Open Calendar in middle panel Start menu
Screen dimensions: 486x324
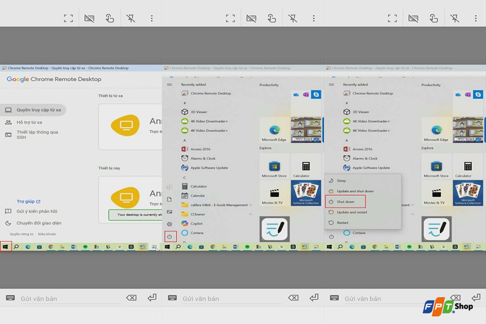pyautogui.click(x=193, y=196)
